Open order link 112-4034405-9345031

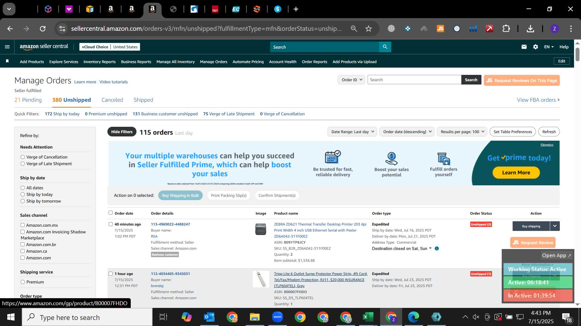170,274
